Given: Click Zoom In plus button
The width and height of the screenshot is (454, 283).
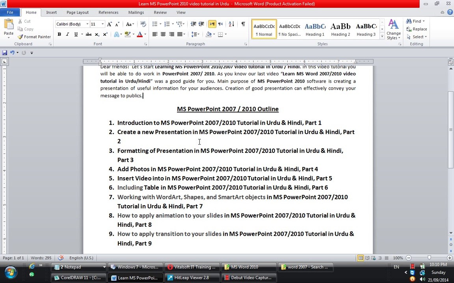Looking at the screenshot, I should [449, 258].
